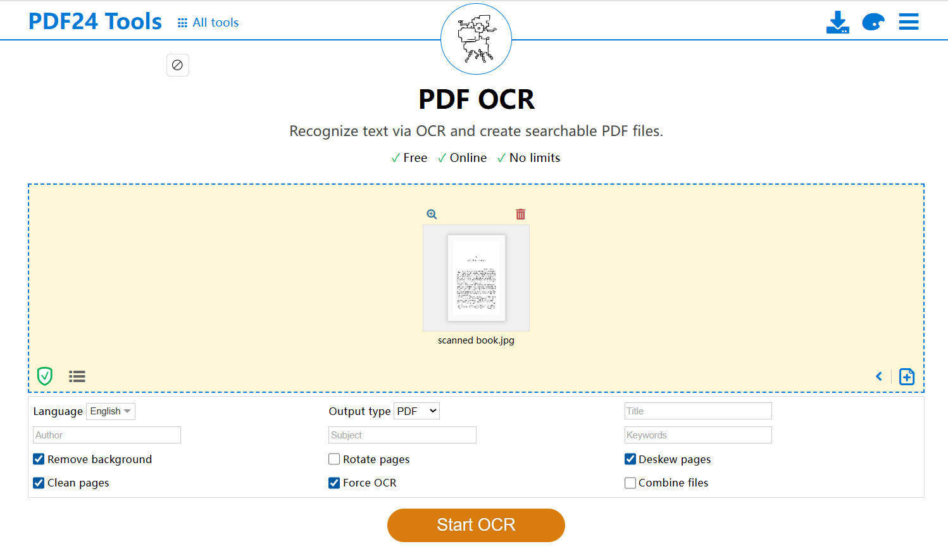This screenshot has width=948, height=551.
Task: Click the PDF OCR heading text
Action: coord(477,99)
